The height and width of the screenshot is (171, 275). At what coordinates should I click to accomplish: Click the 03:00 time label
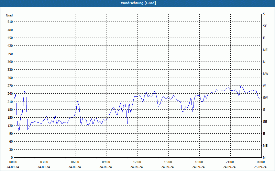tap(44, 162)
